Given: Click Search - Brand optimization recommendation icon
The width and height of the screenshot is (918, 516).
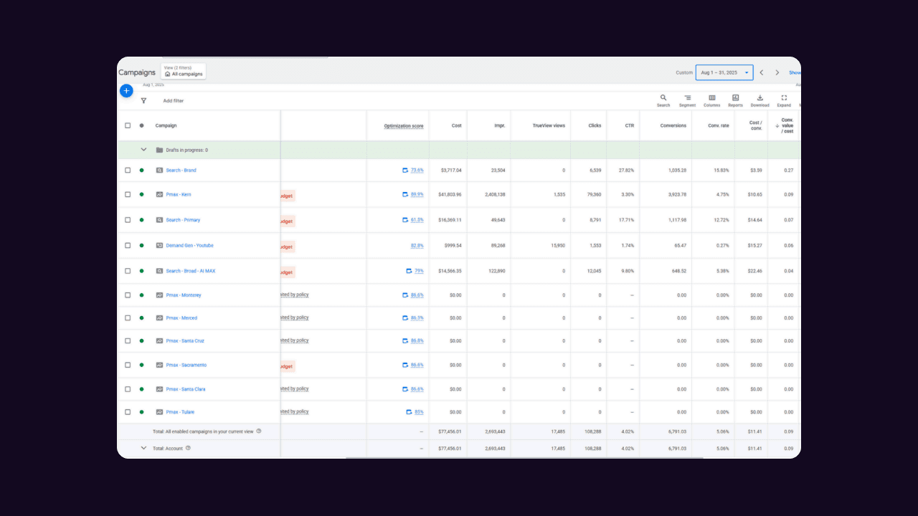Looking at the screenshot, I should coord(405,171).
